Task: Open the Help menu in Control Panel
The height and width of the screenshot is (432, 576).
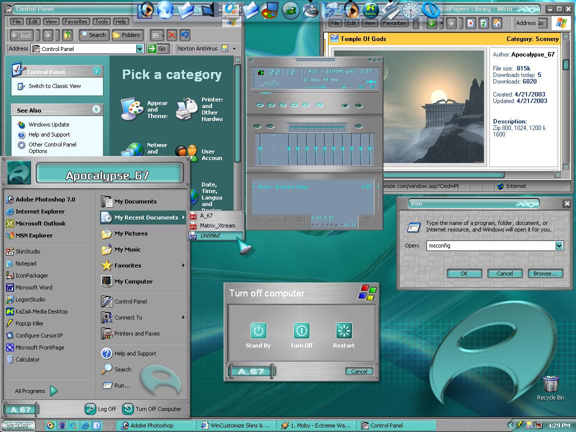Action: coord(120,21)
